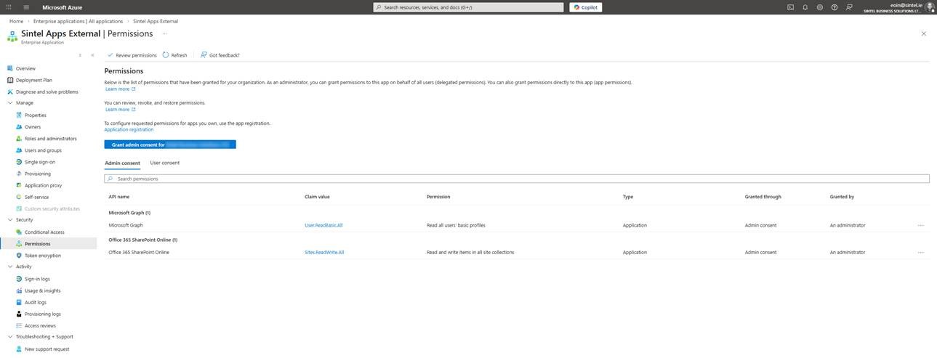
Task: Open Access reviews
Action: tap(40, 325)
